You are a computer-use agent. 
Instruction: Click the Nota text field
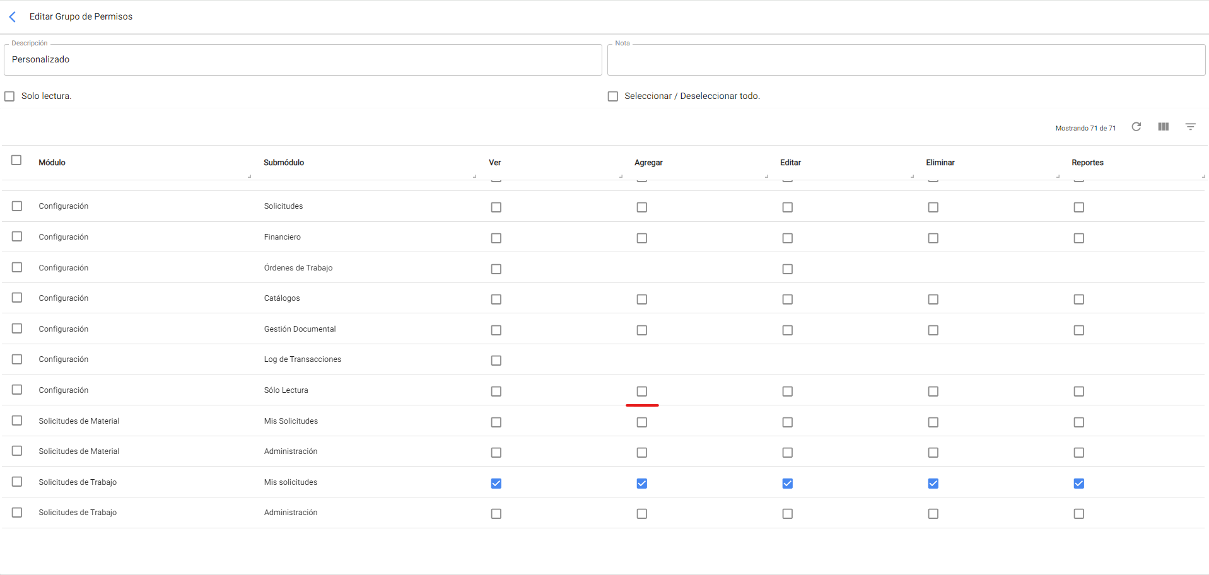tap(906, 60)
